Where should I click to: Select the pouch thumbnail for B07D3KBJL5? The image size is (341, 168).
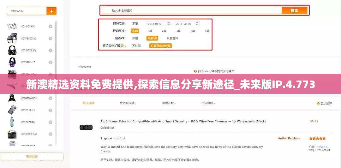click(12, 110)
